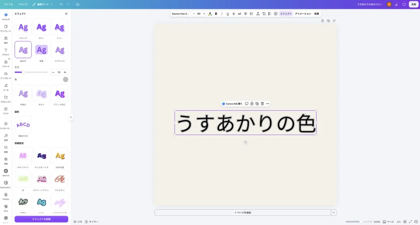
Task: Open the プロジェクト (Projects) sidebar panel
Action: coord(6,99)
